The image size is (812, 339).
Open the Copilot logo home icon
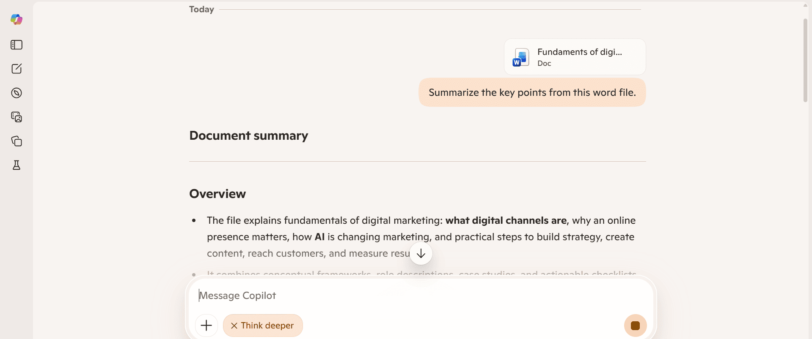tap(17, 19)
